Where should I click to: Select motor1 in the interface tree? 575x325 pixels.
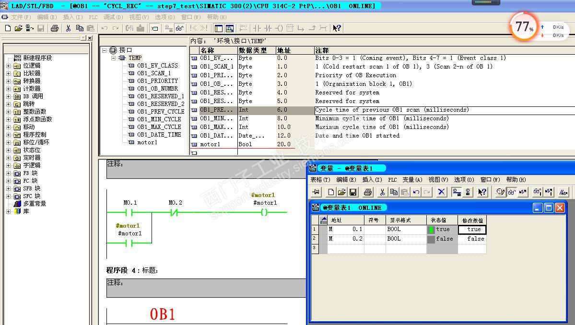click(147, 142)
